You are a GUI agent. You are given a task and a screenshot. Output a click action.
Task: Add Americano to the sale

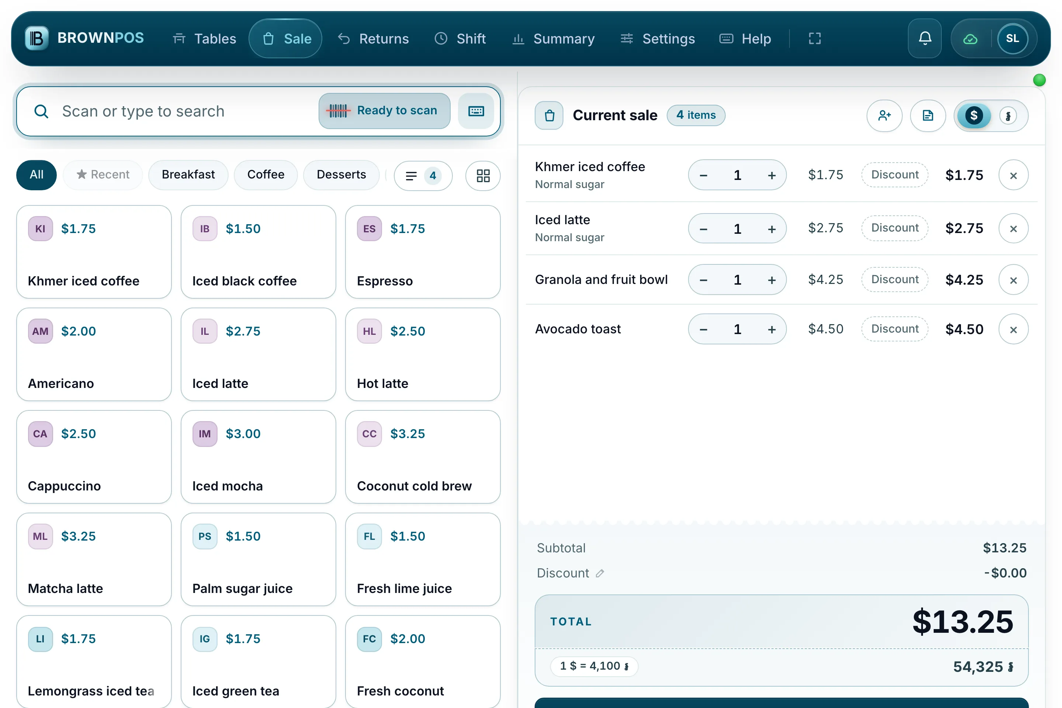(x=94, y=354)
